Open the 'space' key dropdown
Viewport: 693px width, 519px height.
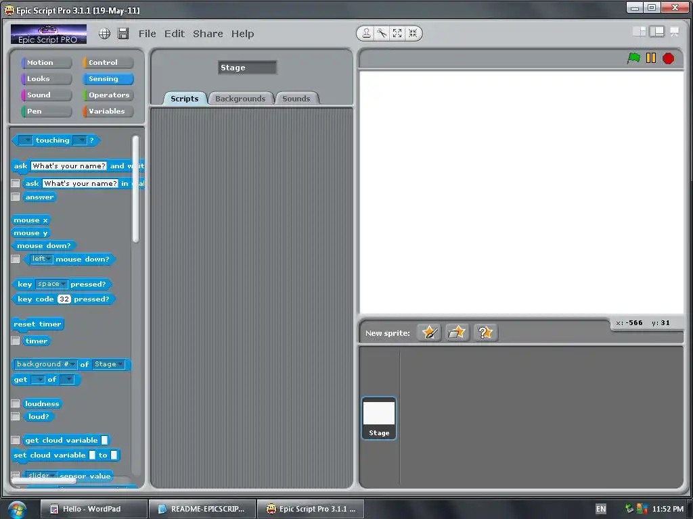click(51, 284)
